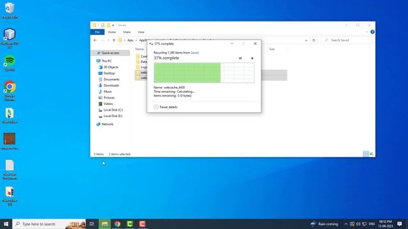Open the File tab in Explorer
Viewport: 408px width, 229px height.
[98, 32]
